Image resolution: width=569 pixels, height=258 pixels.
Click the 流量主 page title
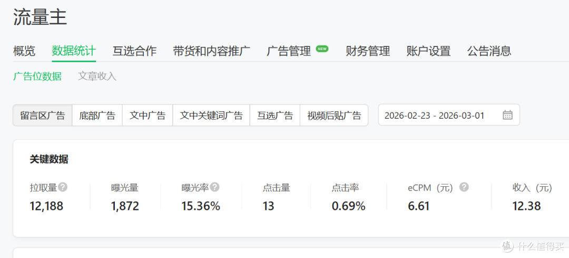pyautogui.click(x=40, y=17)
